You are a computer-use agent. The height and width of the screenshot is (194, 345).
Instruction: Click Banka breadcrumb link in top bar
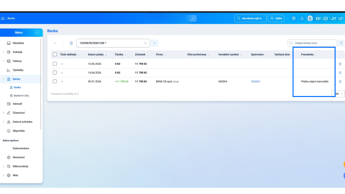click(11, 18)
